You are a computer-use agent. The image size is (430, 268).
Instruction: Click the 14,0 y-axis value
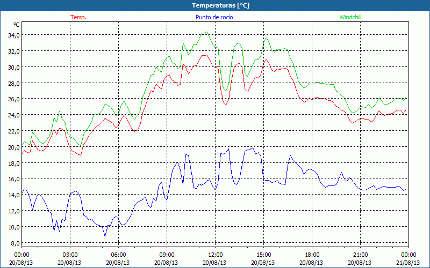tap(14, 195)
